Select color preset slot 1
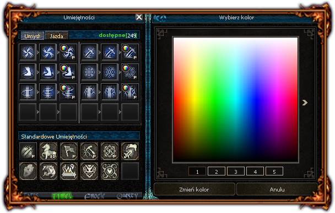Screen dimensions: 335x213 point(197,172)
